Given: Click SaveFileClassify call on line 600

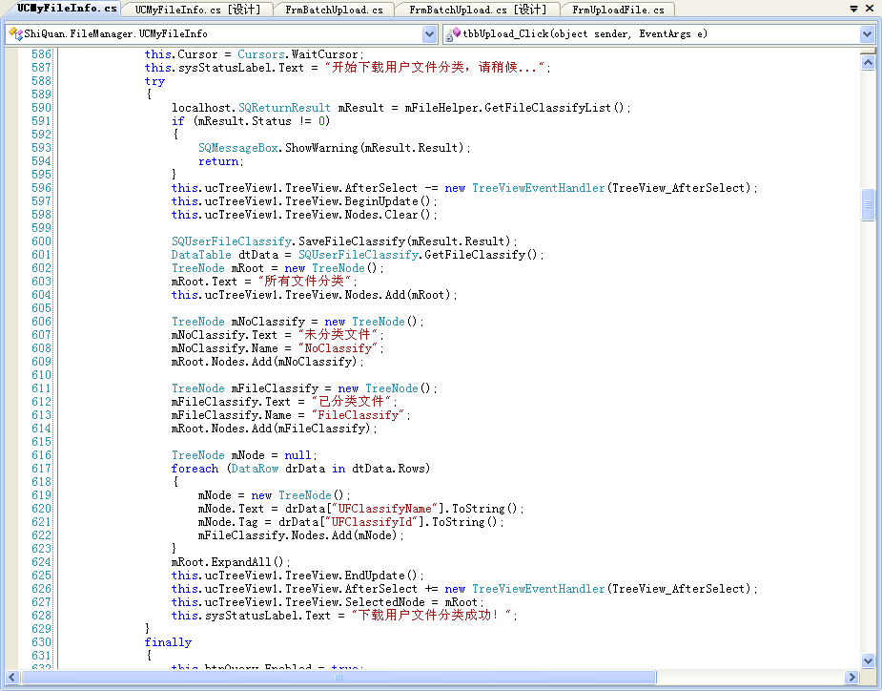Looking at the screenshot, I should [x=351, y=241].
